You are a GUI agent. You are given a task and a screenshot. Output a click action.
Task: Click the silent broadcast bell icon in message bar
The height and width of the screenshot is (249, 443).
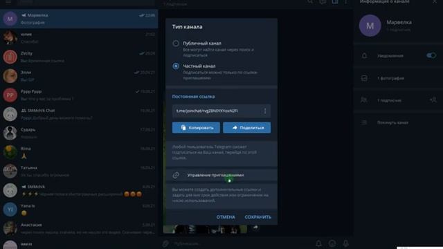318,243
